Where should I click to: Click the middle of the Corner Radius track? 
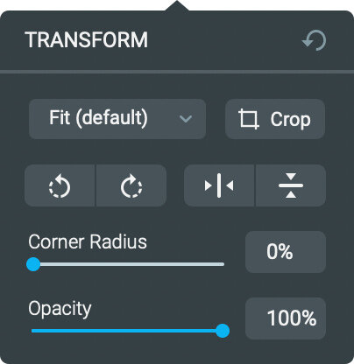(128, 264)
